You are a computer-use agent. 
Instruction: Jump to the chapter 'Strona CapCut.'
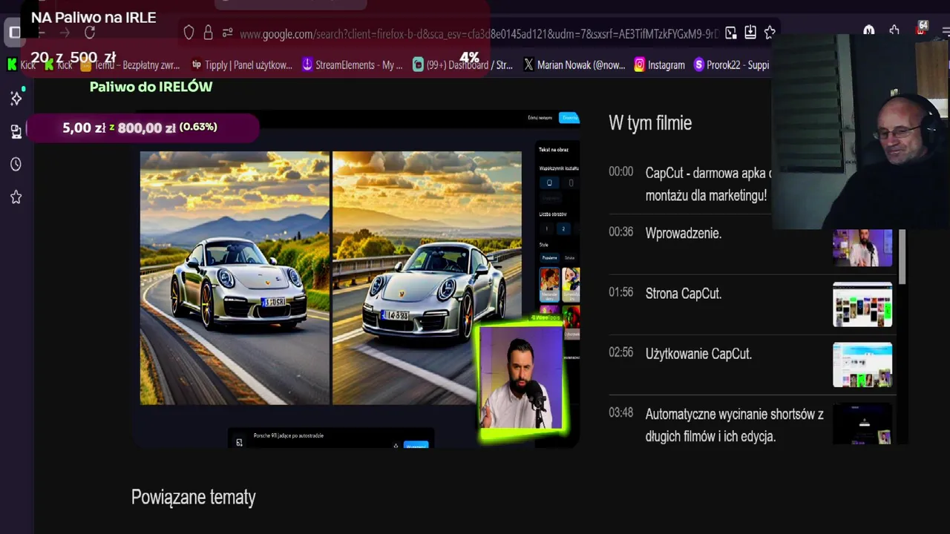point(684,294)
